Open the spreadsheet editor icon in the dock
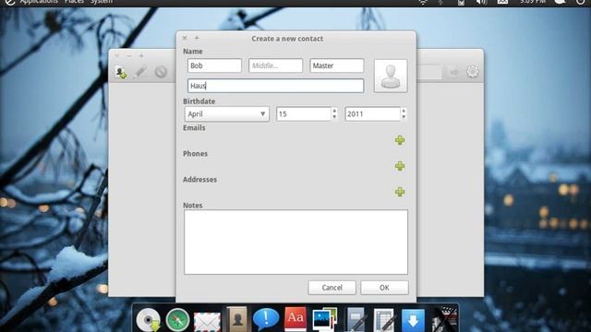This screenshot has height=332, width=591. click(384, 320)
